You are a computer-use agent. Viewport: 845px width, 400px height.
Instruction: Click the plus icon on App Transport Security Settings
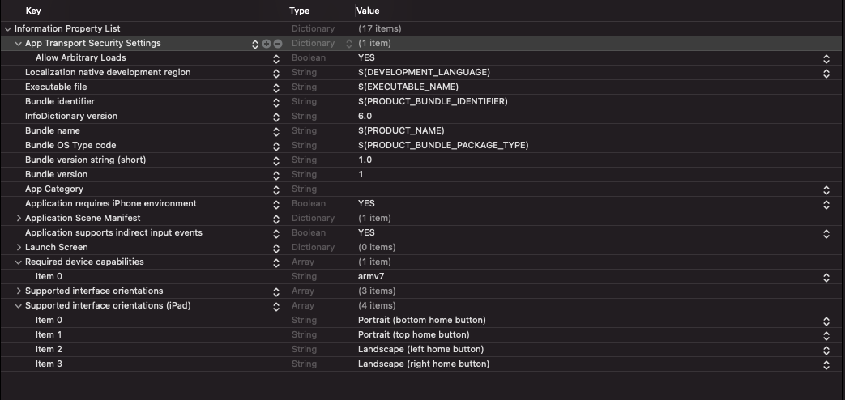pos(266,44)
